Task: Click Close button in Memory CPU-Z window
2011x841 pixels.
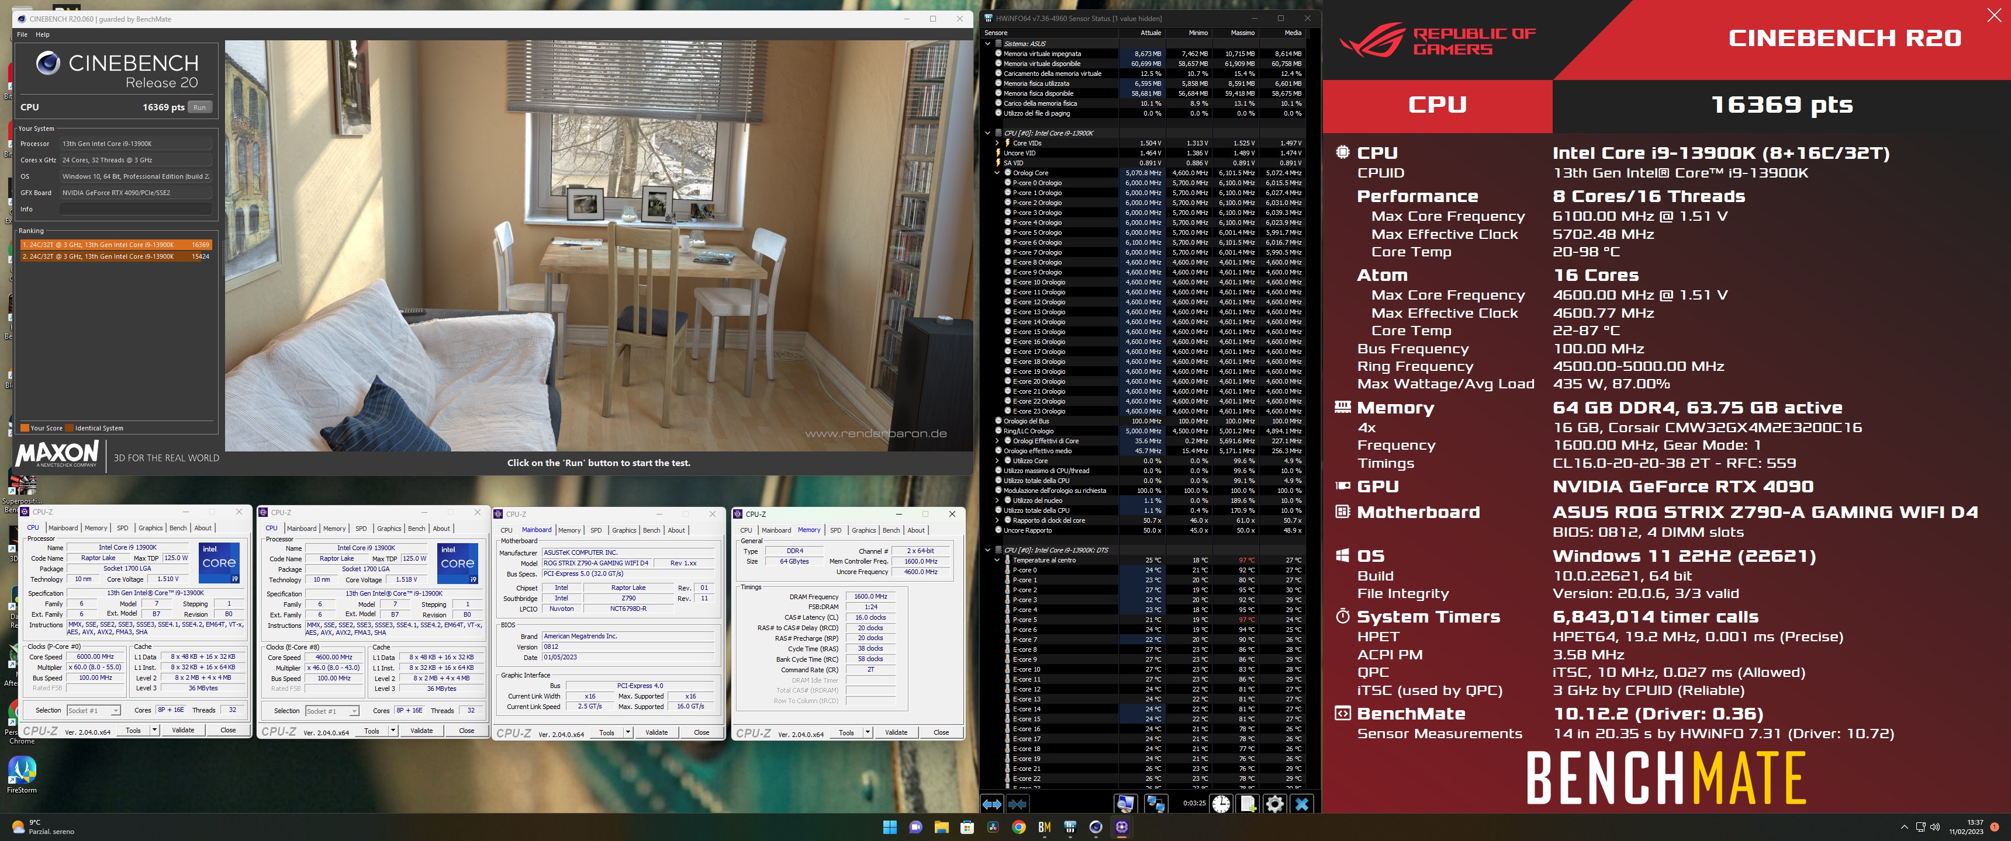Action: point(941,732)
